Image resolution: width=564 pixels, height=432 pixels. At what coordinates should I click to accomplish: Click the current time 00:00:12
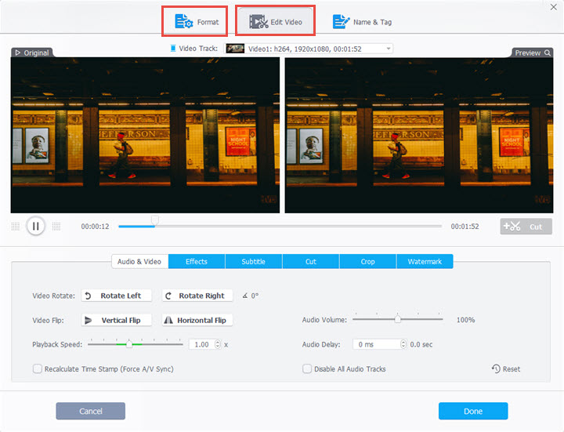95,227
